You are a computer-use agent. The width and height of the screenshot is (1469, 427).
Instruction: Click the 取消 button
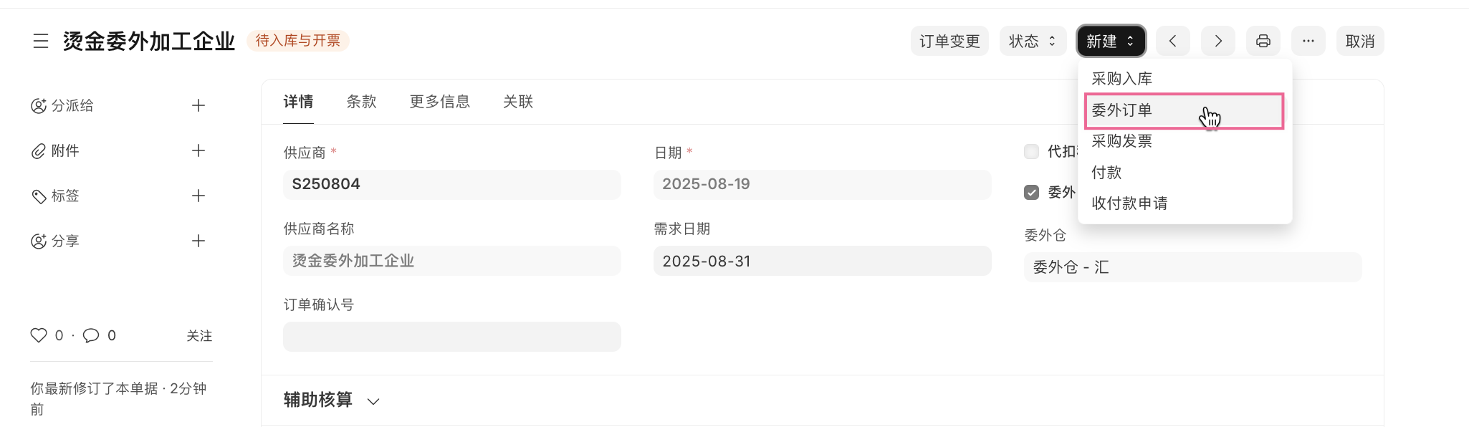pyautogui.click(x=1359, y=41)
